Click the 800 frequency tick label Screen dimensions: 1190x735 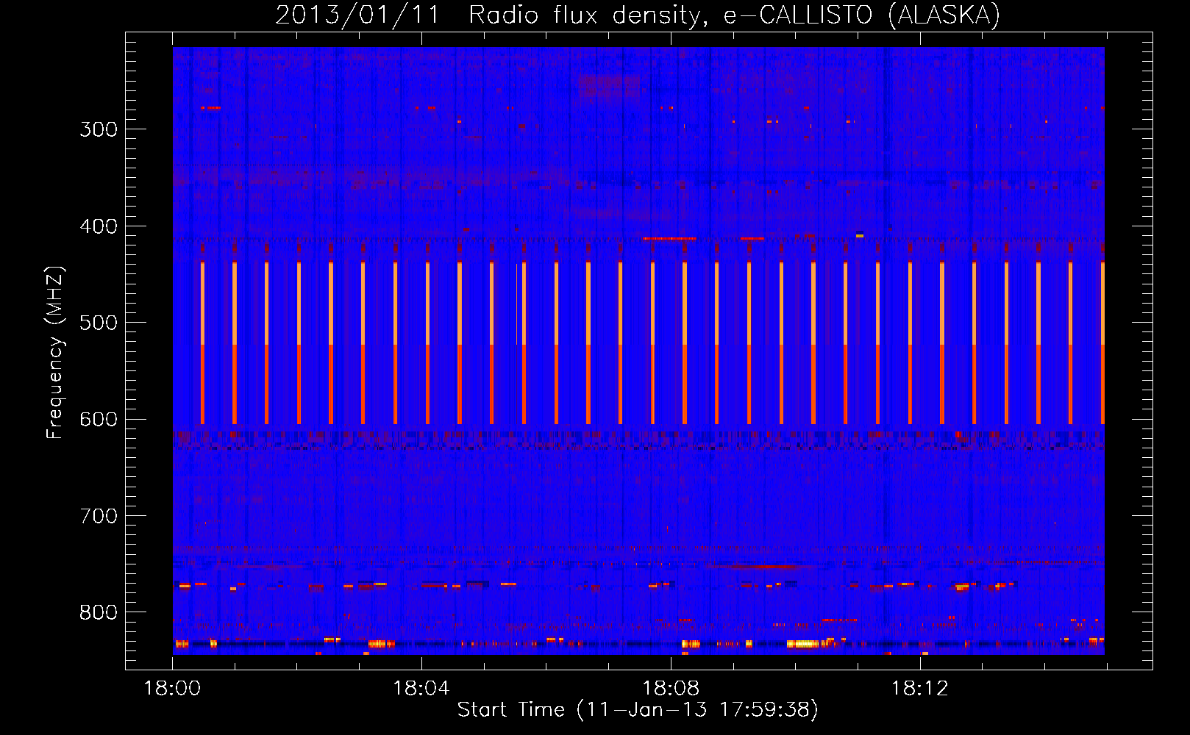[x=99, y=612]
